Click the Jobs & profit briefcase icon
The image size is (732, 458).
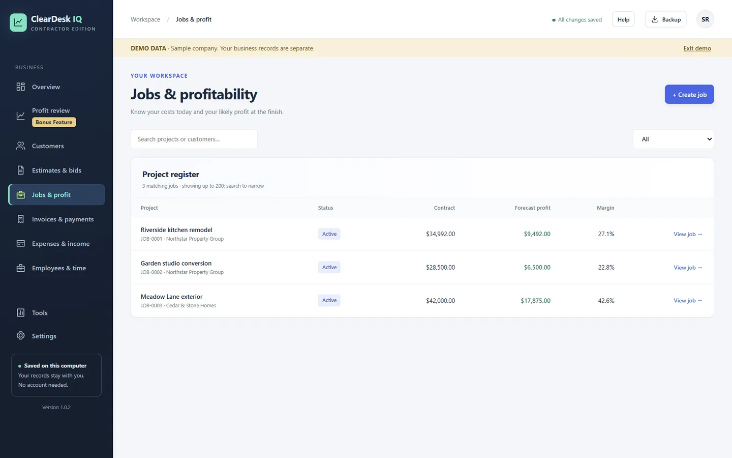[x=21, y=195]
